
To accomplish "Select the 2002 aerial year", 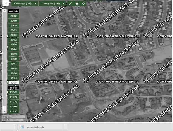I will tap(14, 40).
